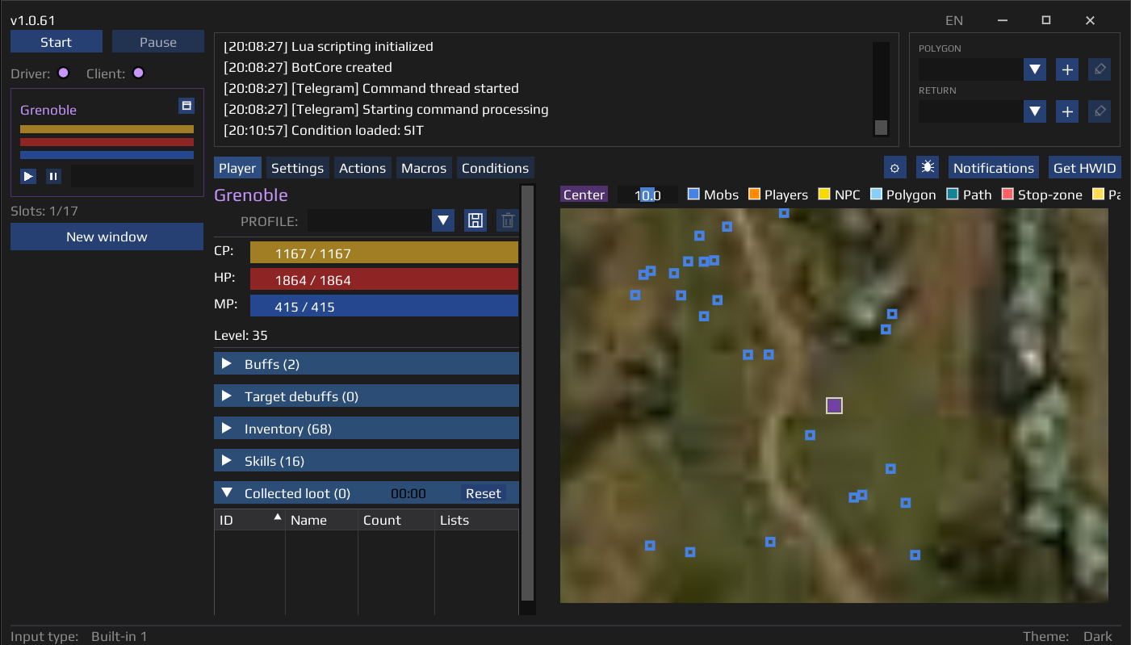1131x645 pixels.
Task: Click the Start button
Action: tap(57, 42)
